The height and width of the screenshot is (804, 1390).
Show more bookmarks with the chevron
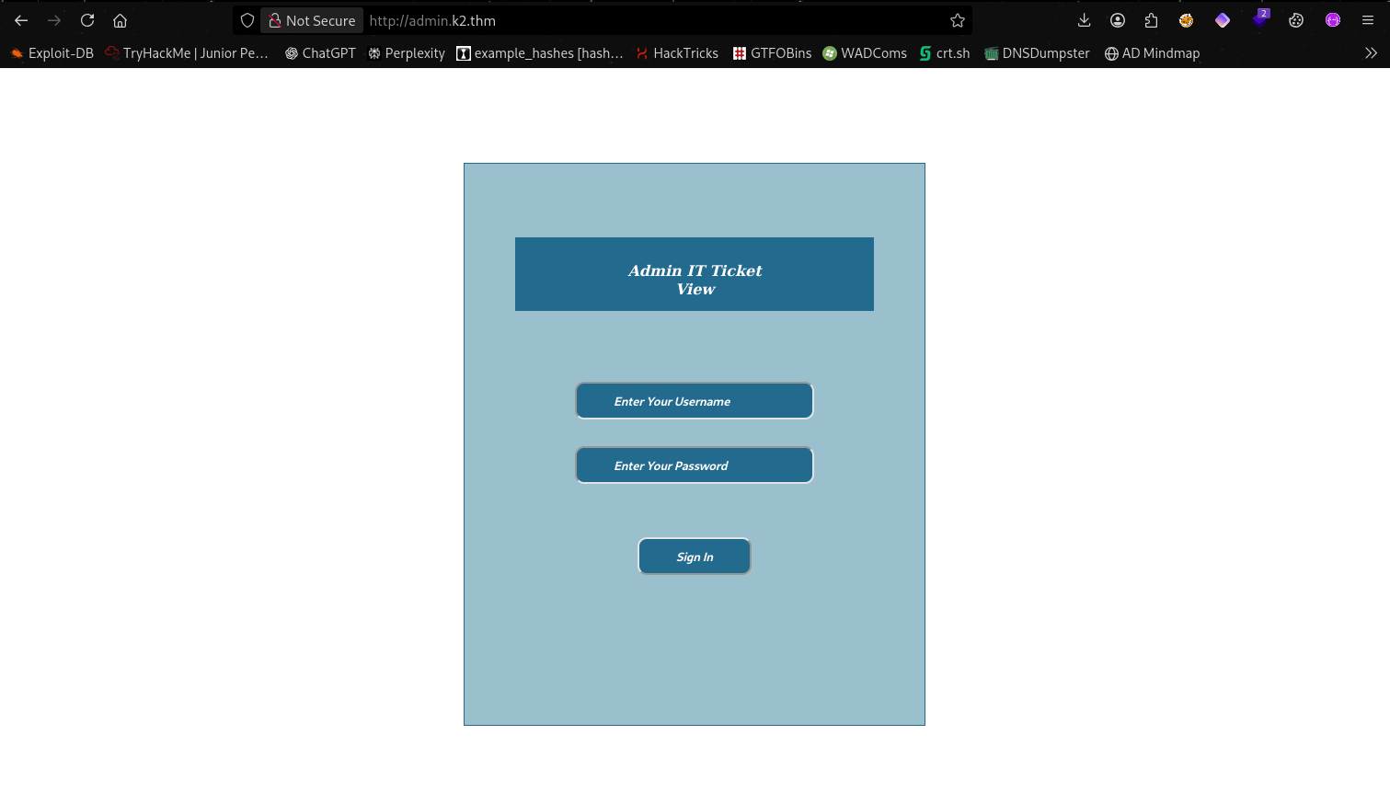coord(1371,53)
